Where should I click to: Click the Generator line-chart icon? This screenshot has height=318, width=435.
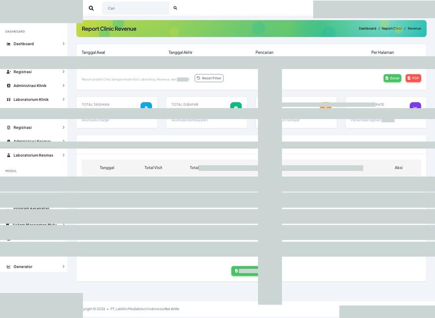point(9,267)
